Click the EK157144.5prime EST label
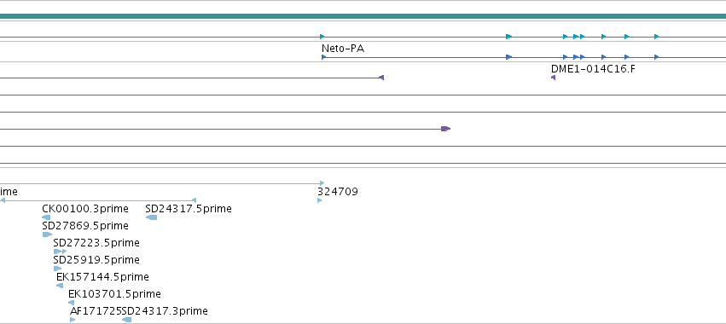The width and height of the screenshot is (726, 324). (102, 277)
